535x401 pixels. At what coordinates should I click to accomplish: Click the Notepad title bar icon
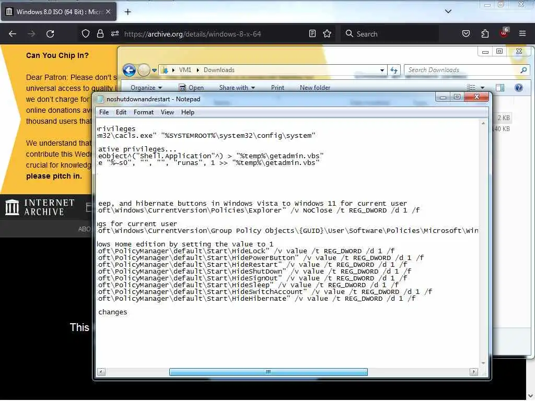(x=100, y=99)
